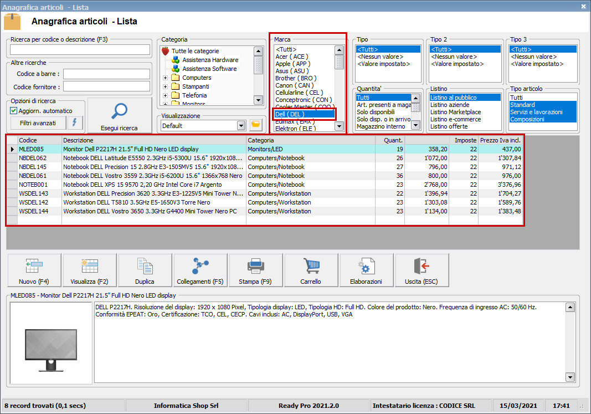Screen dimensions: 591x414
Task: Click Categoria list scroll down arrow
Action: 258,100
